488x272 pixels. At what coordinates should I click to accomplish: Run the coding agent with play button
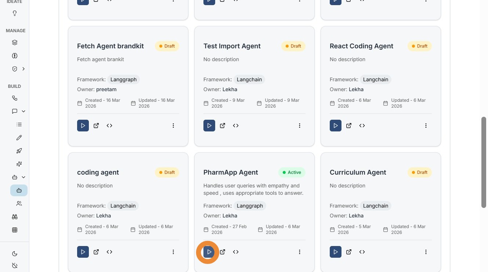click(83, 252)
